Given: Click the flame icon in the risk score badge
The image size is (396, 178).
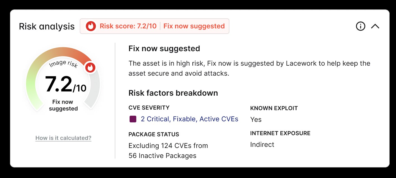Looking at the screenshot, I should [90, 26].
